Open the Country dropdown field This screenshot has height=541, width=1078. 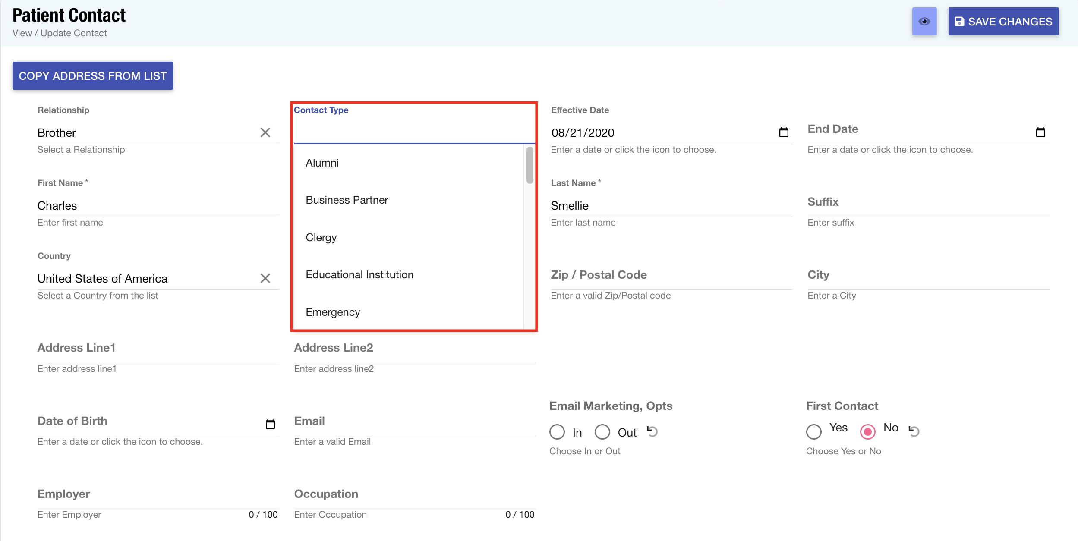pyautogui.click(x=147, y=279)
